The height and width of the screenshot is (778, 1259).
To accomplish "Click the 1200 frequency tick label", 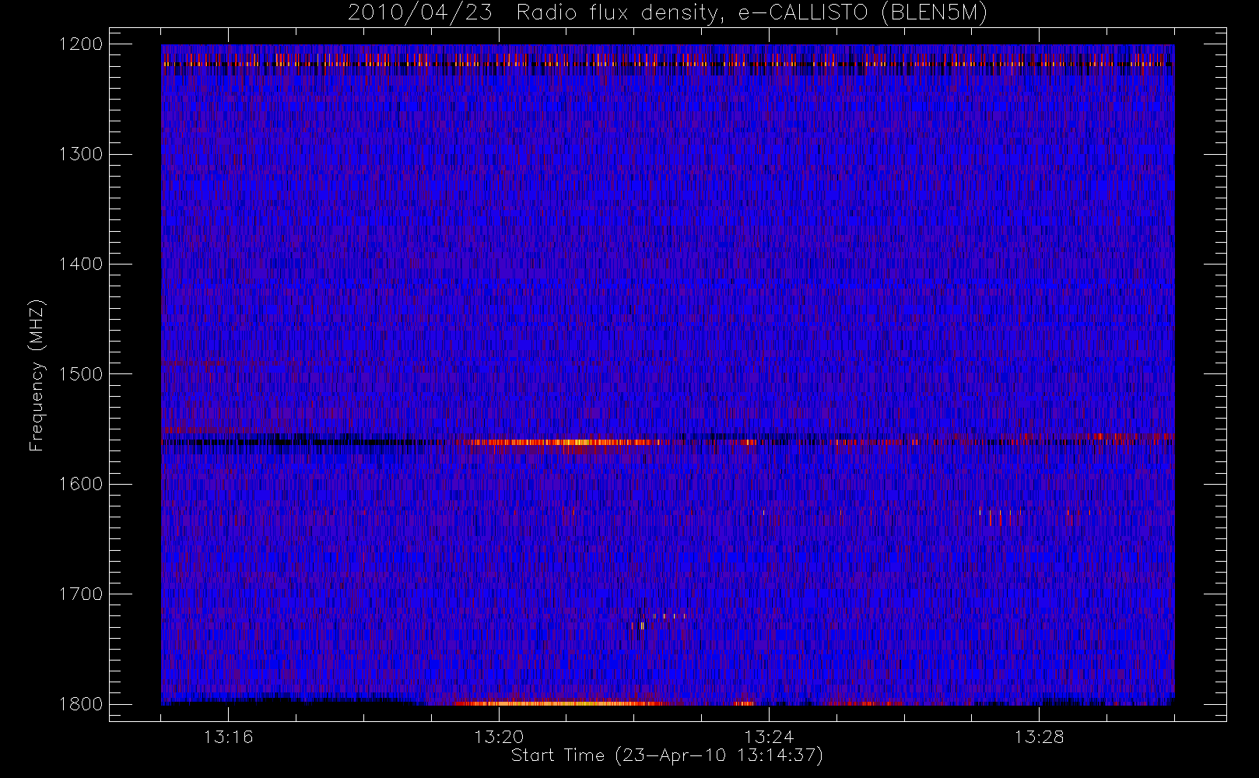I will point(81,44).
